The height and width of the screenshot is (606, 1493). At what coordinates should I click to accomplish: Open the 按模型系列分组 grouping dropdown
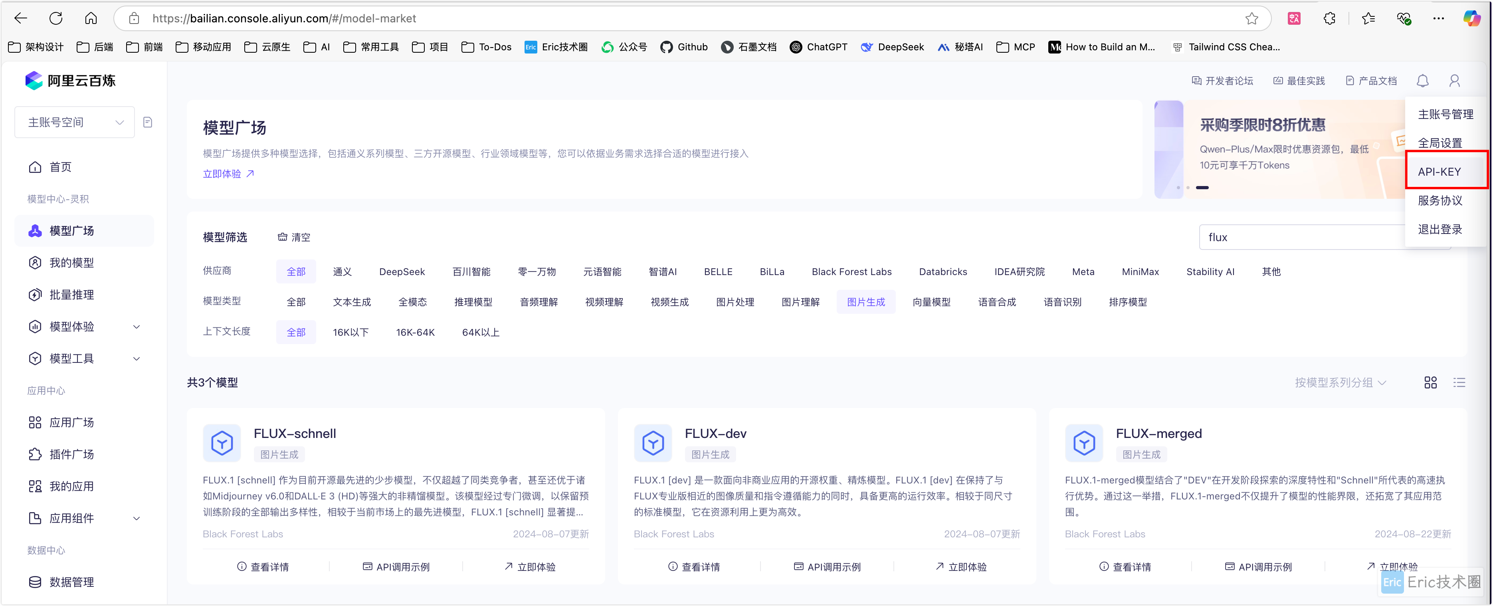point(1341,382)
